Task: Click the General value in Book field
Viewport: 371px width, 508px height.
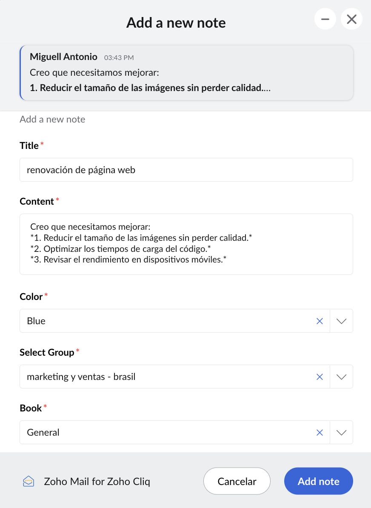Action: [43, 433]
